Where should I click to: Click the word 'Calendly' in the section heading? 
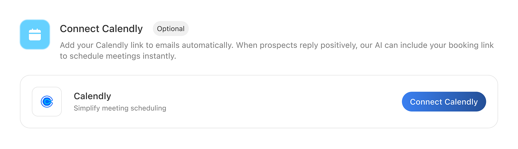(122, 29)
